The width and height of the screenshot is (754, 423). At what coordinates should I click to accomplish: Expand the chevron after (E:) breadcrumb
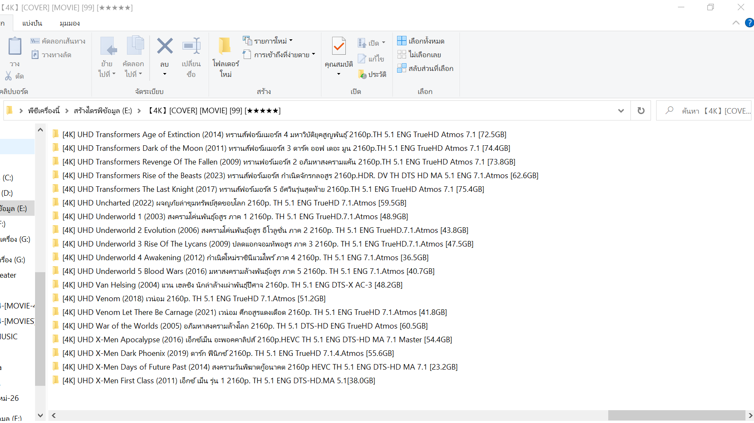pyautogui.click(x=139, y=111)
